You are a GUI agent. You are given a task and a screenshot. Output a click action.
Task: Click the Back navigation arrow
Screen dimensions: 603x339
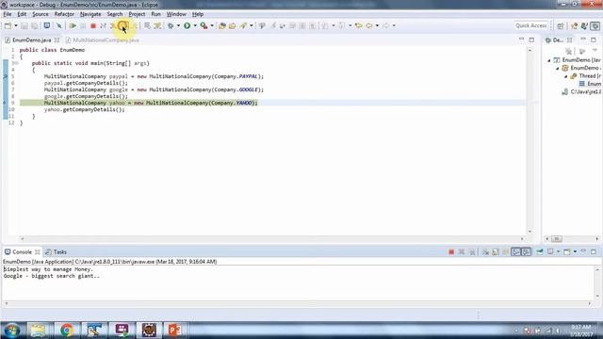369,25
